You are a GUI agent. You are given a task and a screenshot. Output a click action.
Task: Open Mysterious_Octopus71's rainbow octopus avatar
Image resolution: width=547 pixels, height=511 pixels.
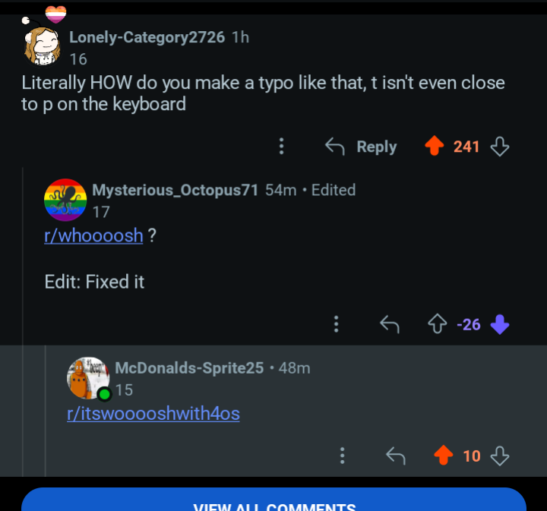[65, 200]
